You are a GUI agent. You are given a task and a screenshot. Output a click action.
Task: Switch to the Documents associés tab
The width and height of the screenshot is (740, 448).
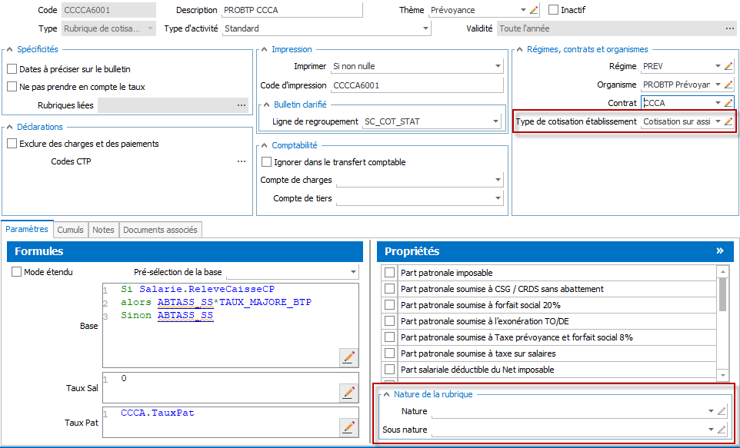[161, 230]
